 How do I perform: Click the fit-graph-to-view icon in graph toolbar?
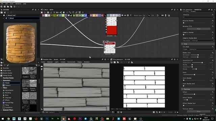tap(42, 12)
